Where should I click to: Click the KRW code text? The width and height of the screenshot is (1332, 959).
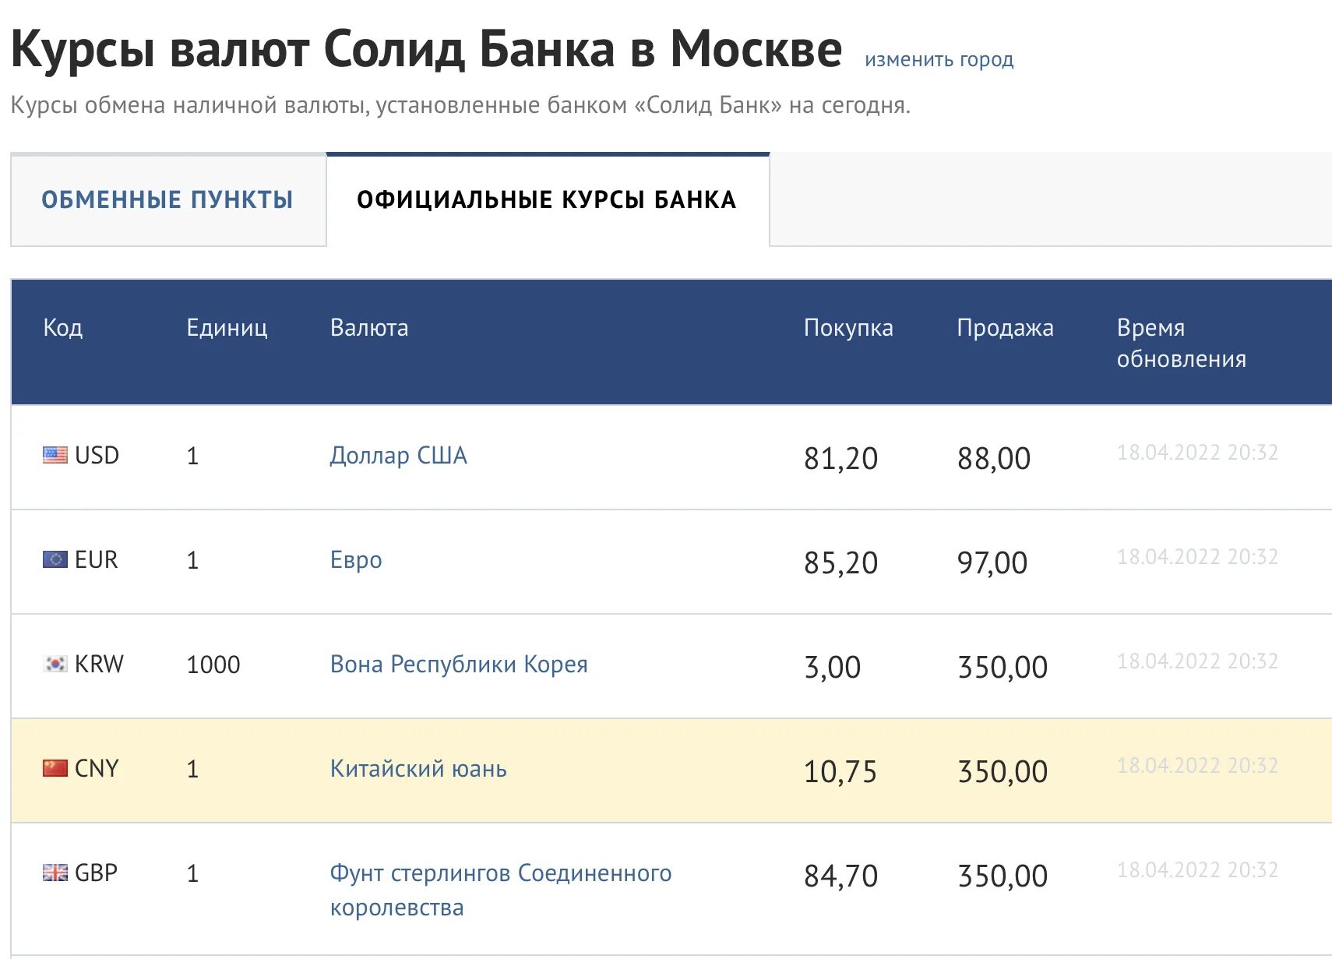(99, 664)
